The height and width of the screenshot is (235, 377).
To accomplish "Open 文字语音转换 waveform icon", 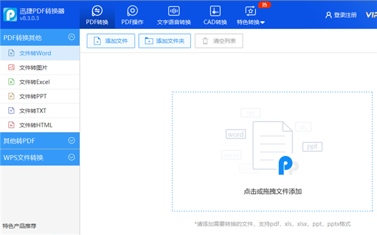I will (x=174, y=11).
